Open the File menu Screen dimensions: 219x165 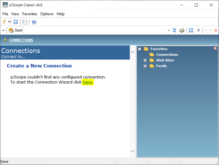tap(5, 14)
